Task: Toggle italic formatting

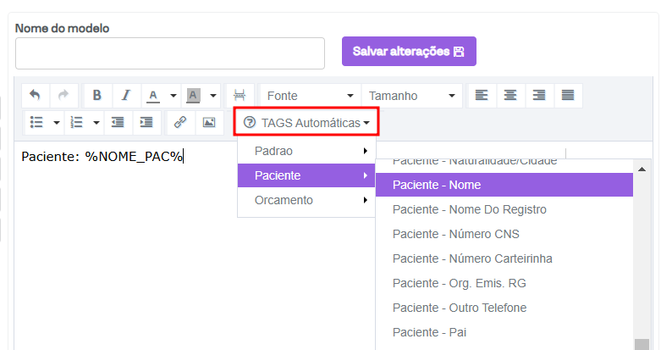Action: [125, 96]
